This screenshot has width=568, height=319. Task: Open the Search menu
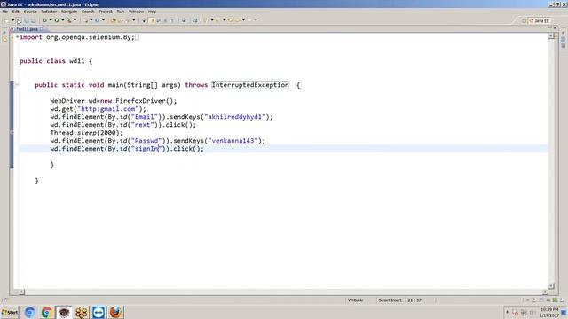click(88, 12)
